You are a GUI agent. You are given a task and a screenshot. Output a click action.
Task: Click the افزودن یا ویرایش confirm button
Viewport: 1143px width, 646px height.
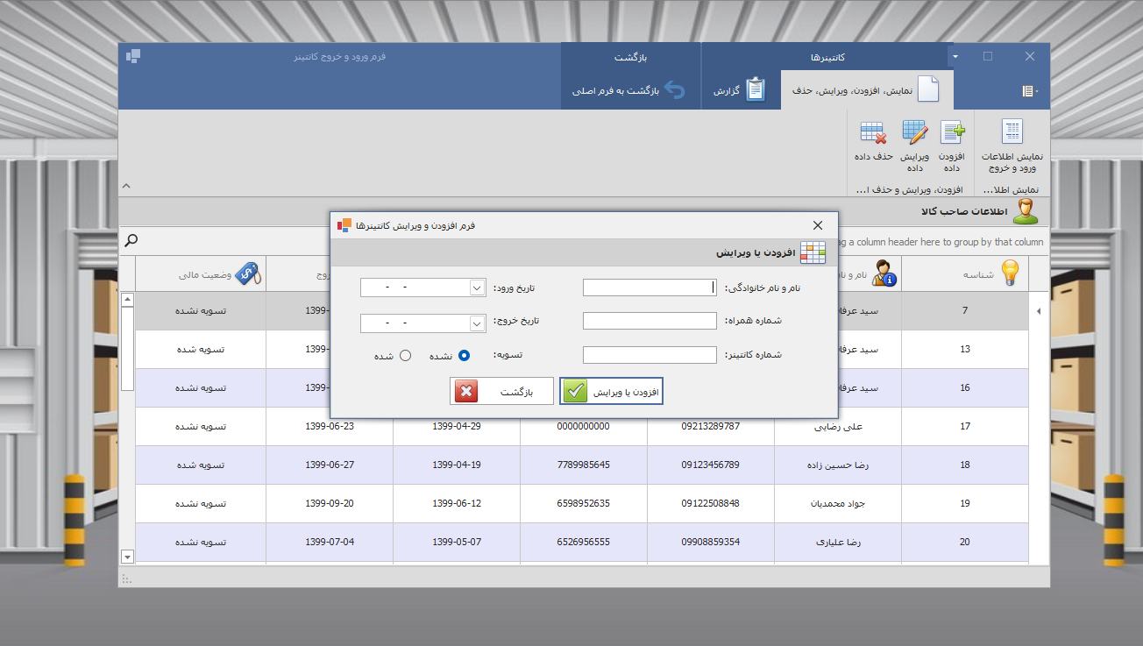(x=611, y=391)
